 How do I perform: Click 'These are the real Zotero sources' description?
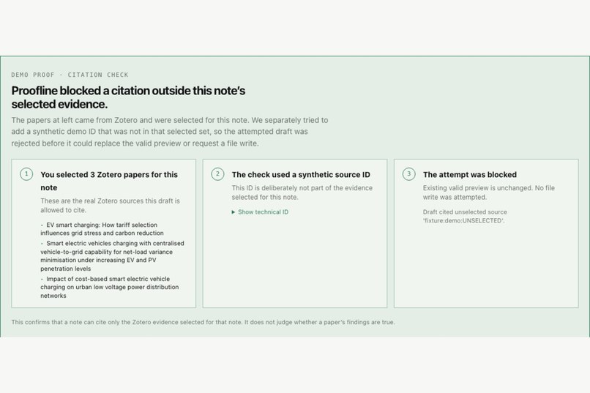[111, 206]
